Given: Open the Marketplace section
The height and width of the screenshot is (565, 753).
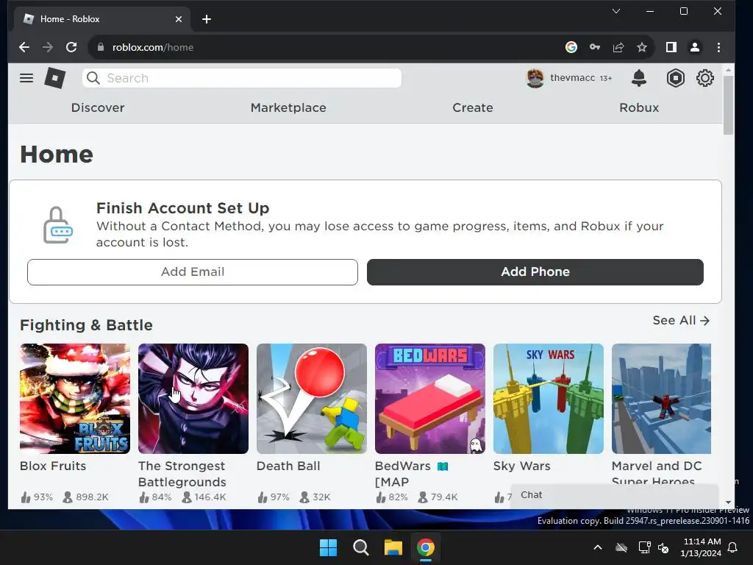Looking at the screenshot, I should coord(288,107).
